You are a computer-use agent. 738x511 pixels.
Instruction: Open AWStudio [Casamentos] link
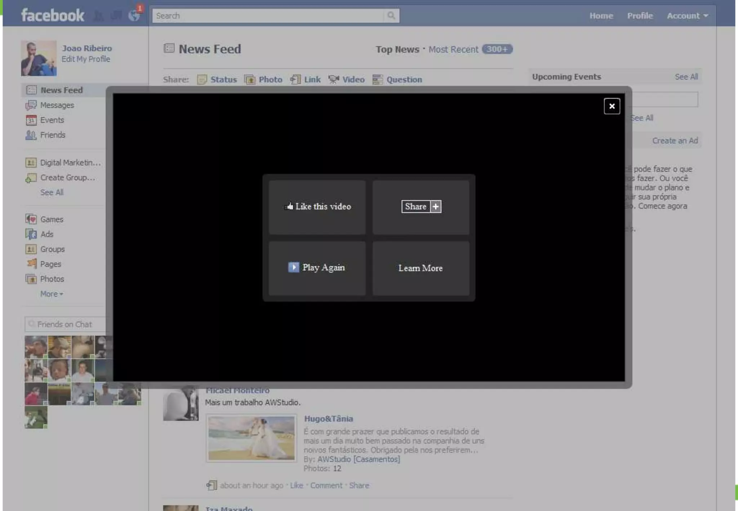click(x=359, y=459)
